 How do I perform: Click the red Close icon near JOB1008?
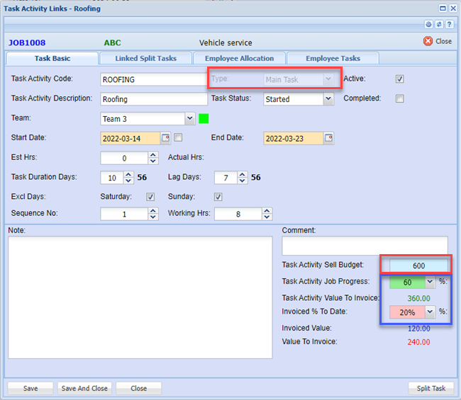click(428, 41)
